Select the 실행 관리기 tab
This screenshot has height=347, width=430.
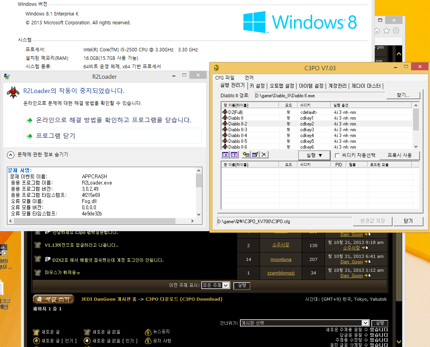tap(232, 85)
